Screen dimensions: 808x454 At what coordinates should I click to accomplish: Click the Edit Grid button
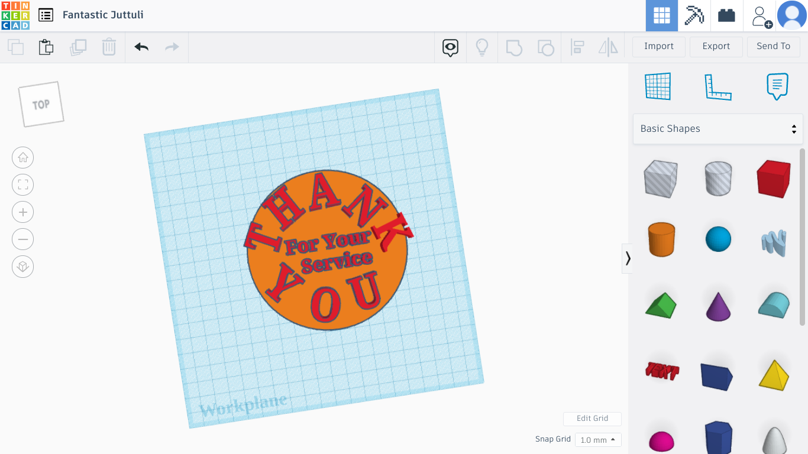(592, 419)
